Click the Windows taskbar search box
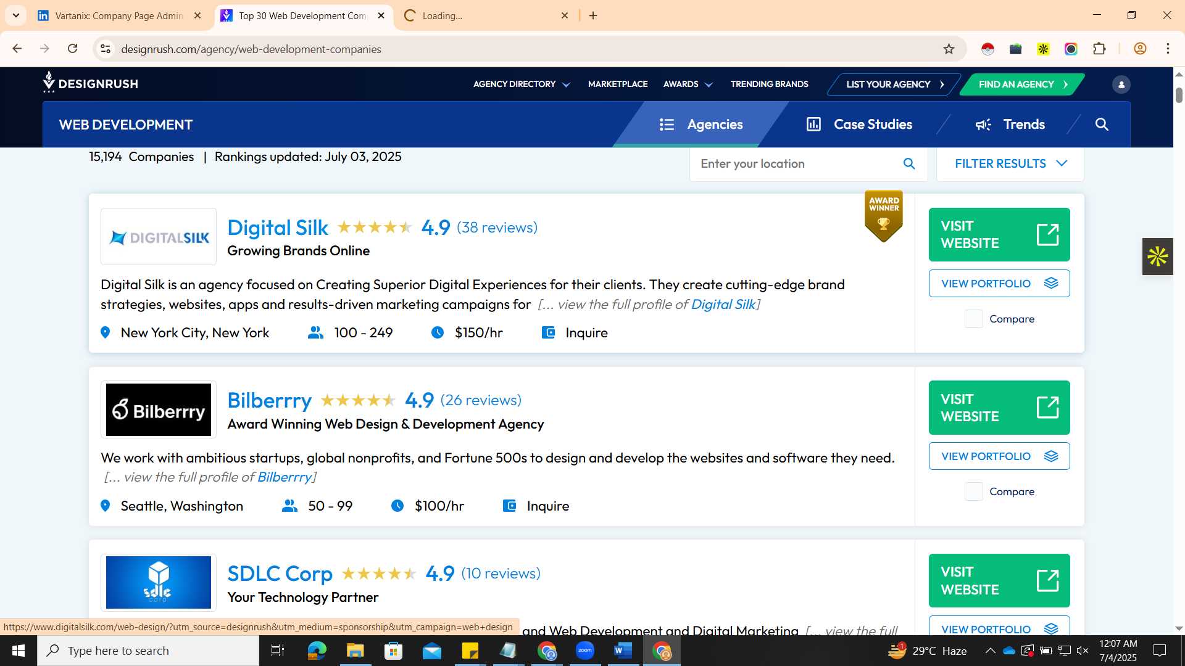 [148, 651]
